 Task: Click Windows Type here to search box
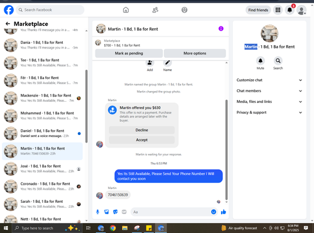[46, 228]
